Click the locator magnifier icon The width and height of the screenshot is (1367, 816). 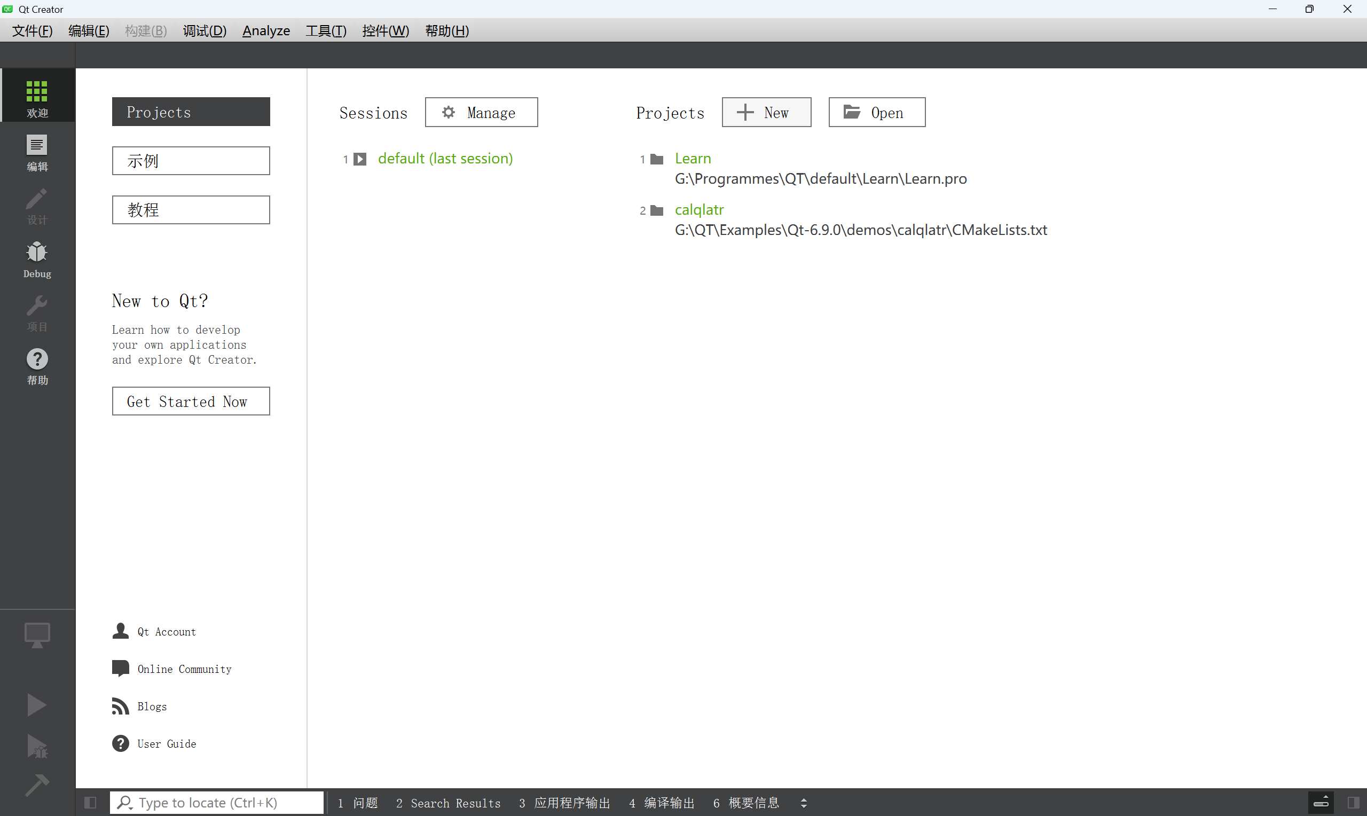[125, 802]
